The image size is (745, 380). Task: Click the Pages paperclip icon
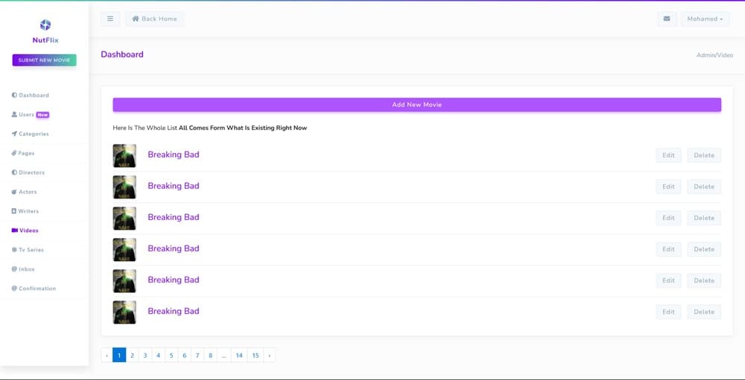click(x=14, y=153)
